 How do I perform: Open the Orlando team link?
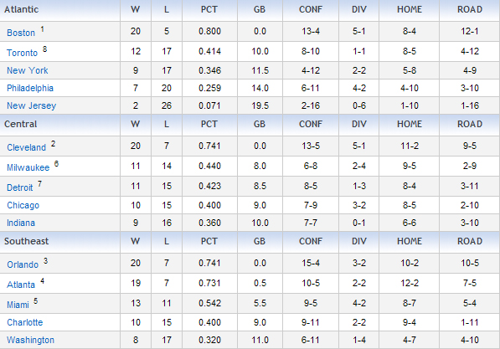(23, 264)
